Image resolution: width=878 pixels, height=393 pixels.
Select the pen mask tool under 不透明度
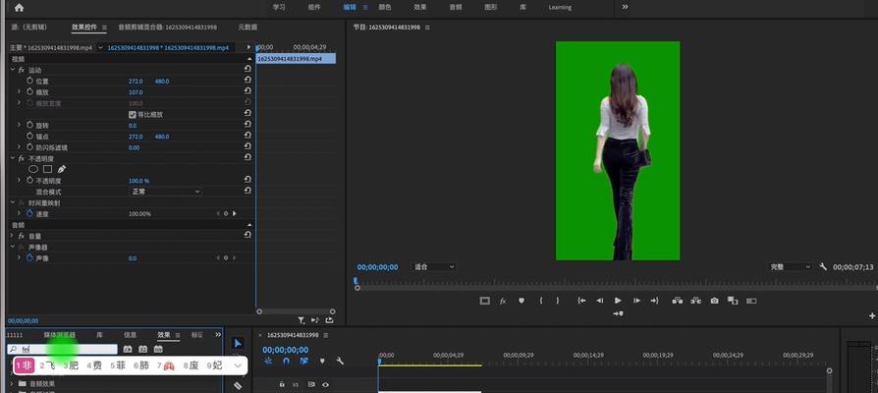tap(62, 169)
